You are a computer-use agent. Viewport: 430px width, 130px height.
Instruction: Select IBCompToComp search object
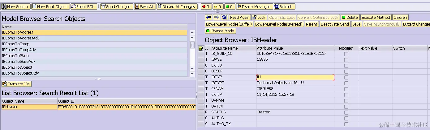[94, 44]
